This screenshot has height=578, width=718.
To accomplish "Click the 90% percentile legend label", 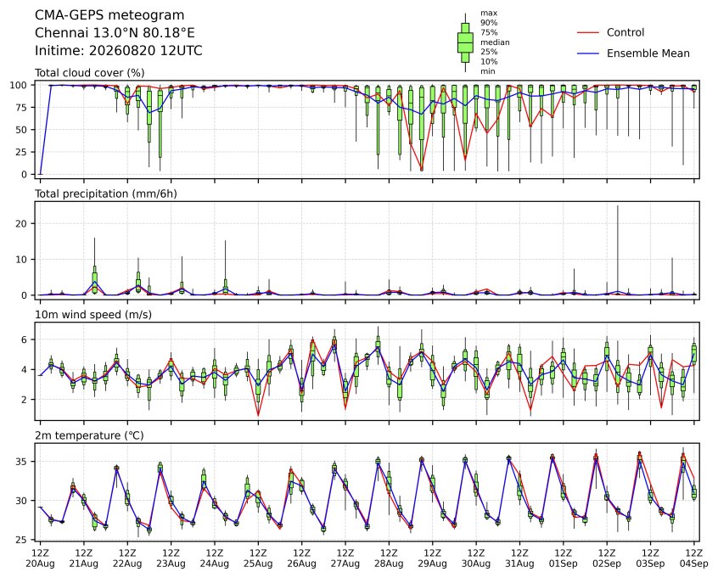I will click(x=489, y=22).
